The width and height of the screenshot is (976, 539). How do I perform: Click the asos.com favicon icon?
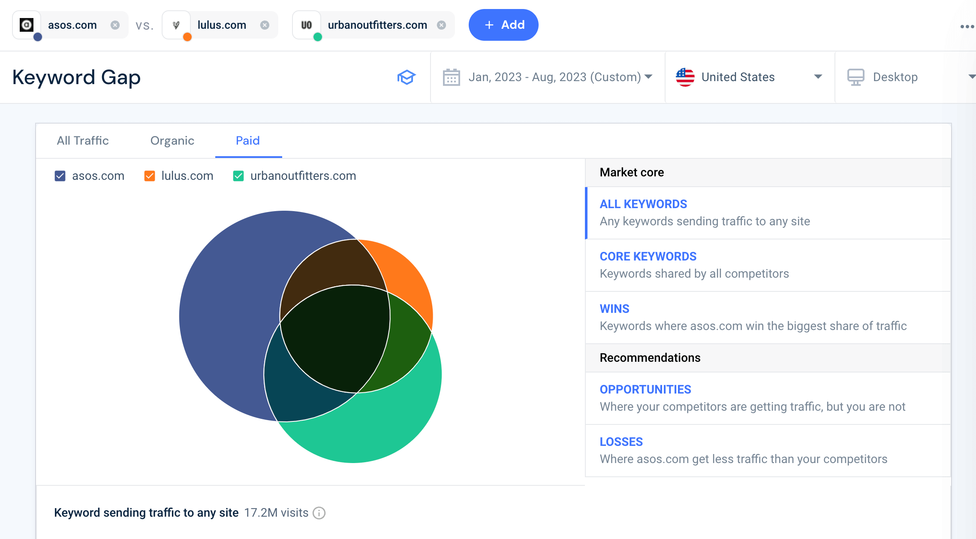pyautogui.click(x=27, y=25)
